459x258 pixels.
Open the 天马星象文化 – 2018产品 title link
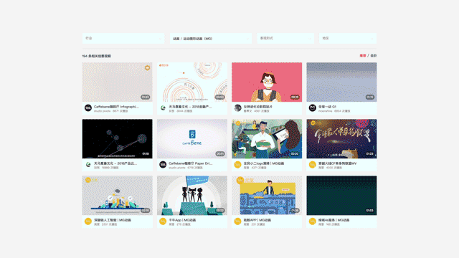115,163
